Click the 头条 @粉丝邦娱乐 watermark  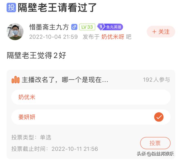point(155,154)
